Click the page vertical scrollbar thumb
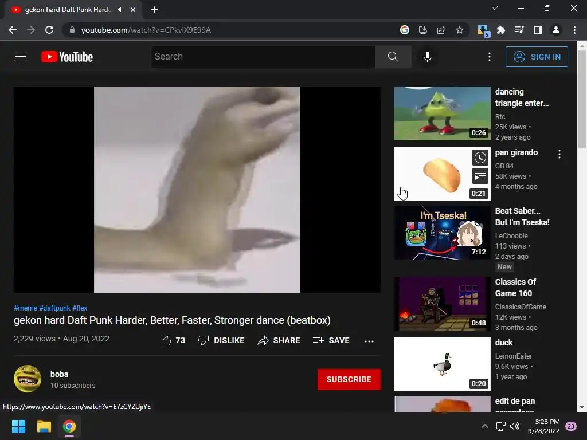Screen dimensions: 587x440 click(x=582, y=99)
